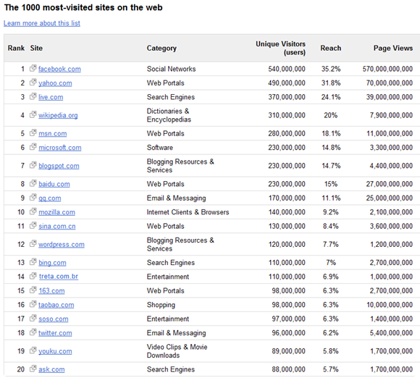Screen dimensions: 420x378
Task: Click the 'Social Networks' category cell
Action: tap(171, 69)
